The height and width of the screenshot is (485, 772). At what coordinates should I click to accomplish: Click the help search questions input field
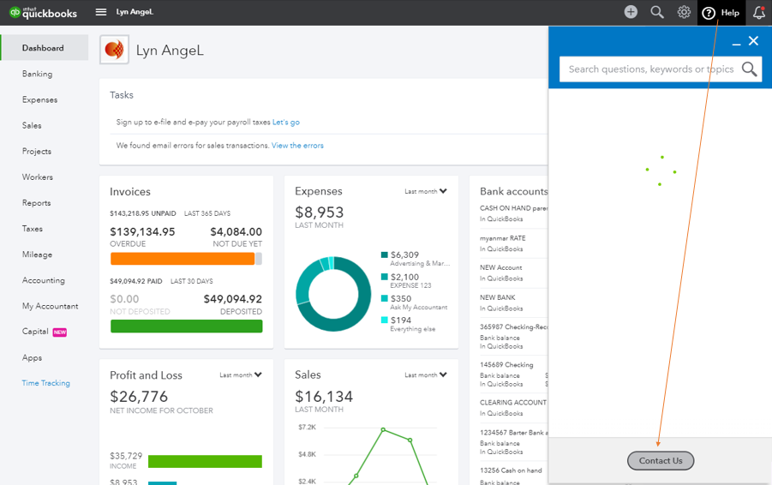(651, 69)
